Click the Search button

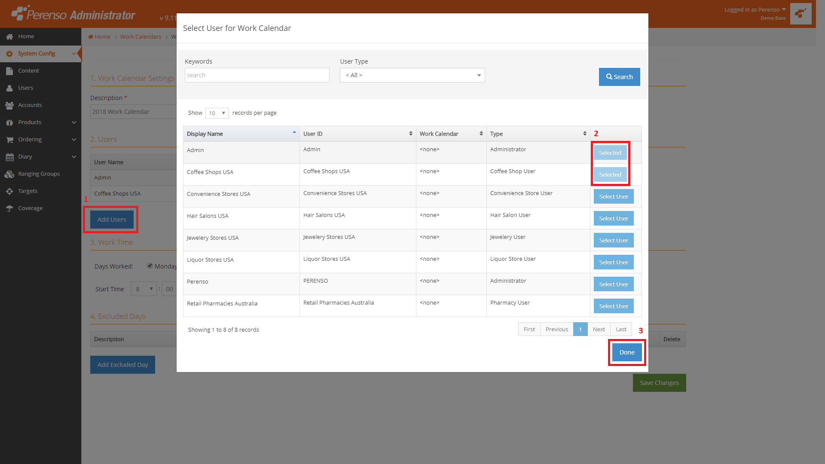(619, 77)
